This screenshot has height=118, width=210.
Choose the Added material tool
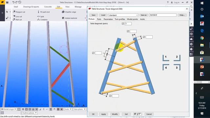(x=70, y=18)
